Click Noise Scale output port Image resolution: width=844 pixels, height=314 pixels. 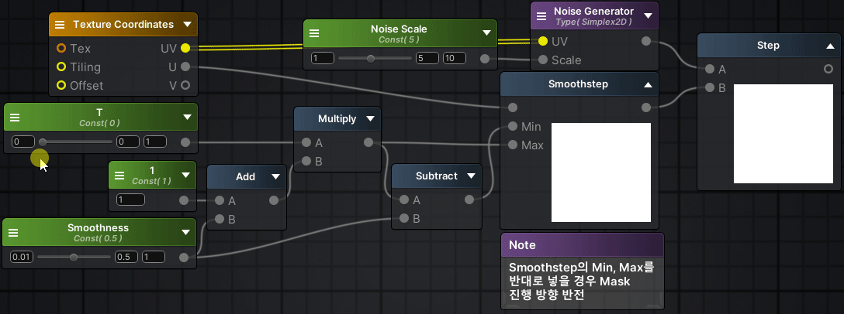(484, 59)
